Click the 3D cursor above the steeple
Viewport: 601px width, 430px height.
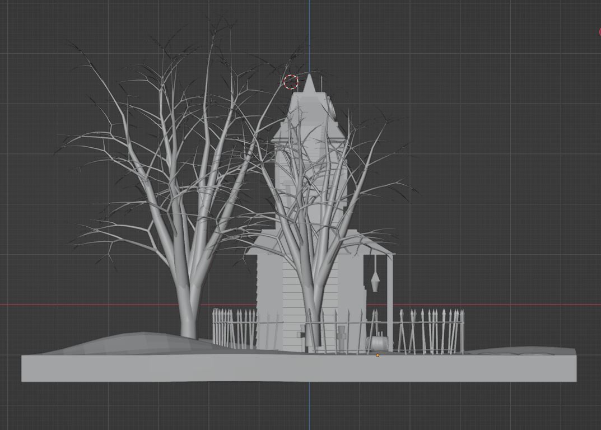(290, 82)
